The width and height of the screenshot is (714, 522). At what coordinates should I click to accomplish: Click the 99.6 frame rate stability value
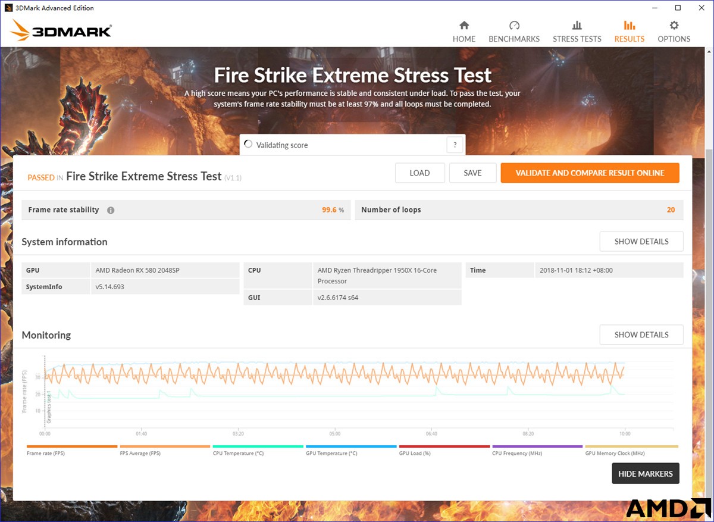(330, 210)
